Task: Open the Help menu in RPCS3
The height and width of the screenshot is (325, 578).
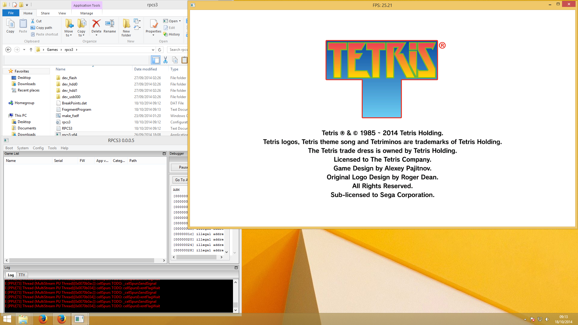Action: (x=64, y=148)
